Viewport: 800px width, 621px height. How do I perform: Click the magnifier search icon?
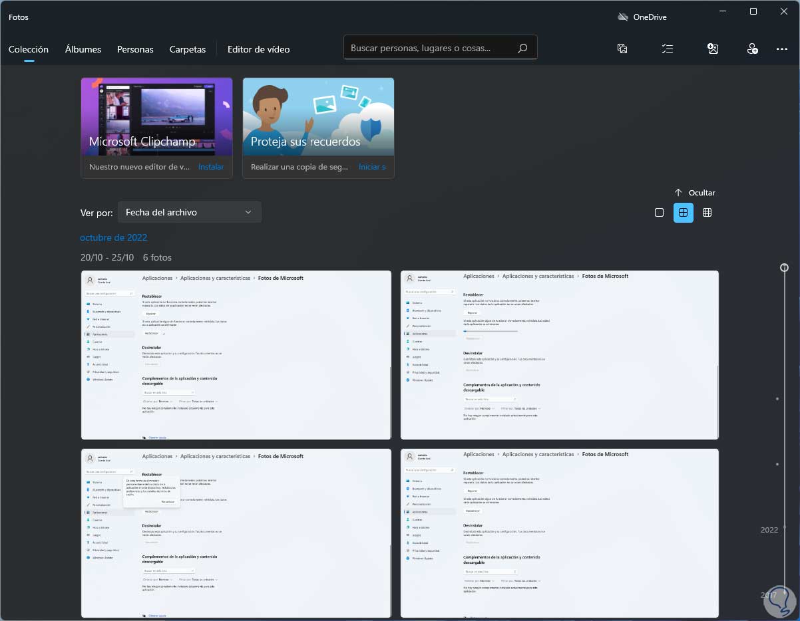click(522, 48)
